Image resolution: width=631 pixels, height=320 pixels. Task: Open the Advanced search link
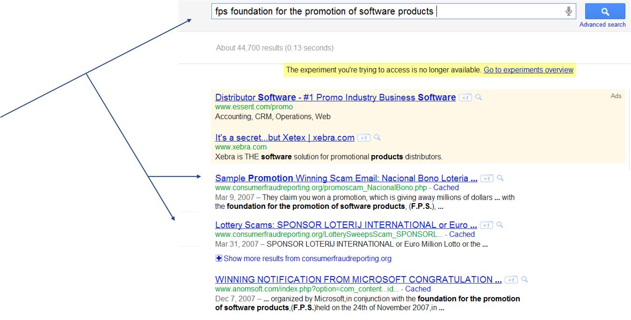coord(602,25)
